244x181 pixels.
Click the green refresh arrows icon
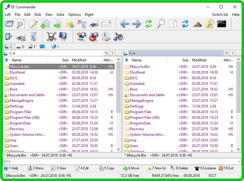point(149,24)
